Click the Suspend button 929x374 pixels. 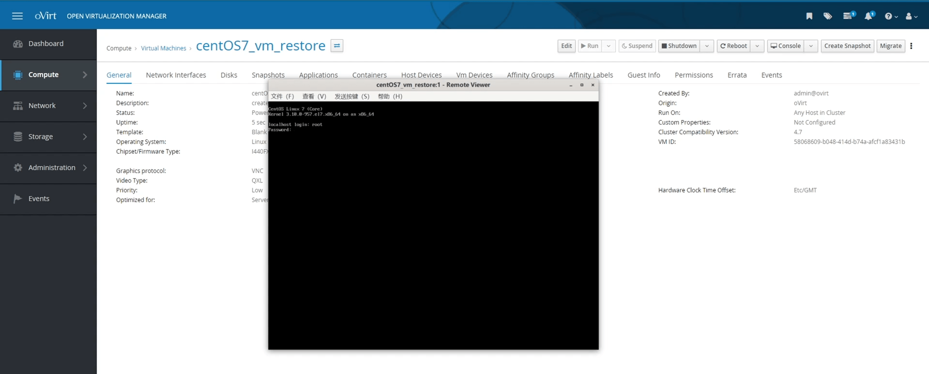pos(637,46)
